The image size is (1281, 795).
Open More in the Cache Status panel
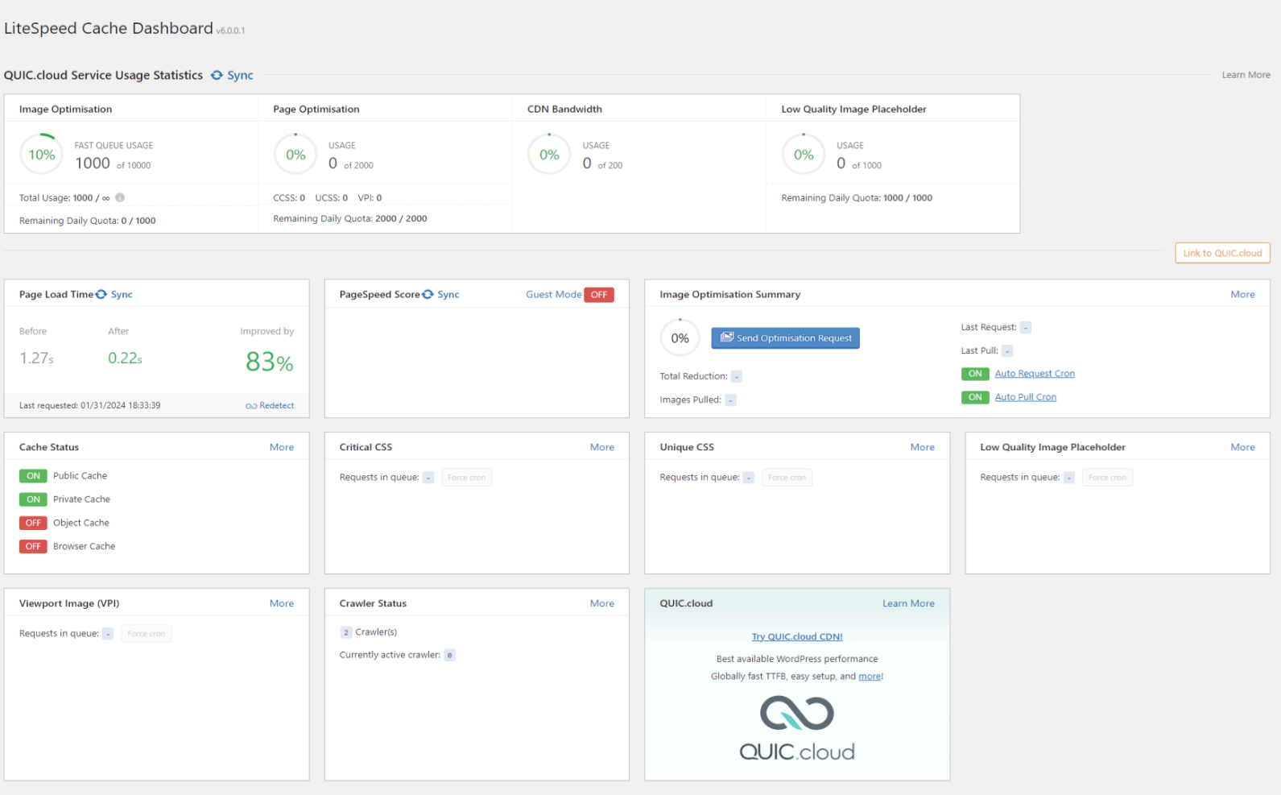point(282,447)
